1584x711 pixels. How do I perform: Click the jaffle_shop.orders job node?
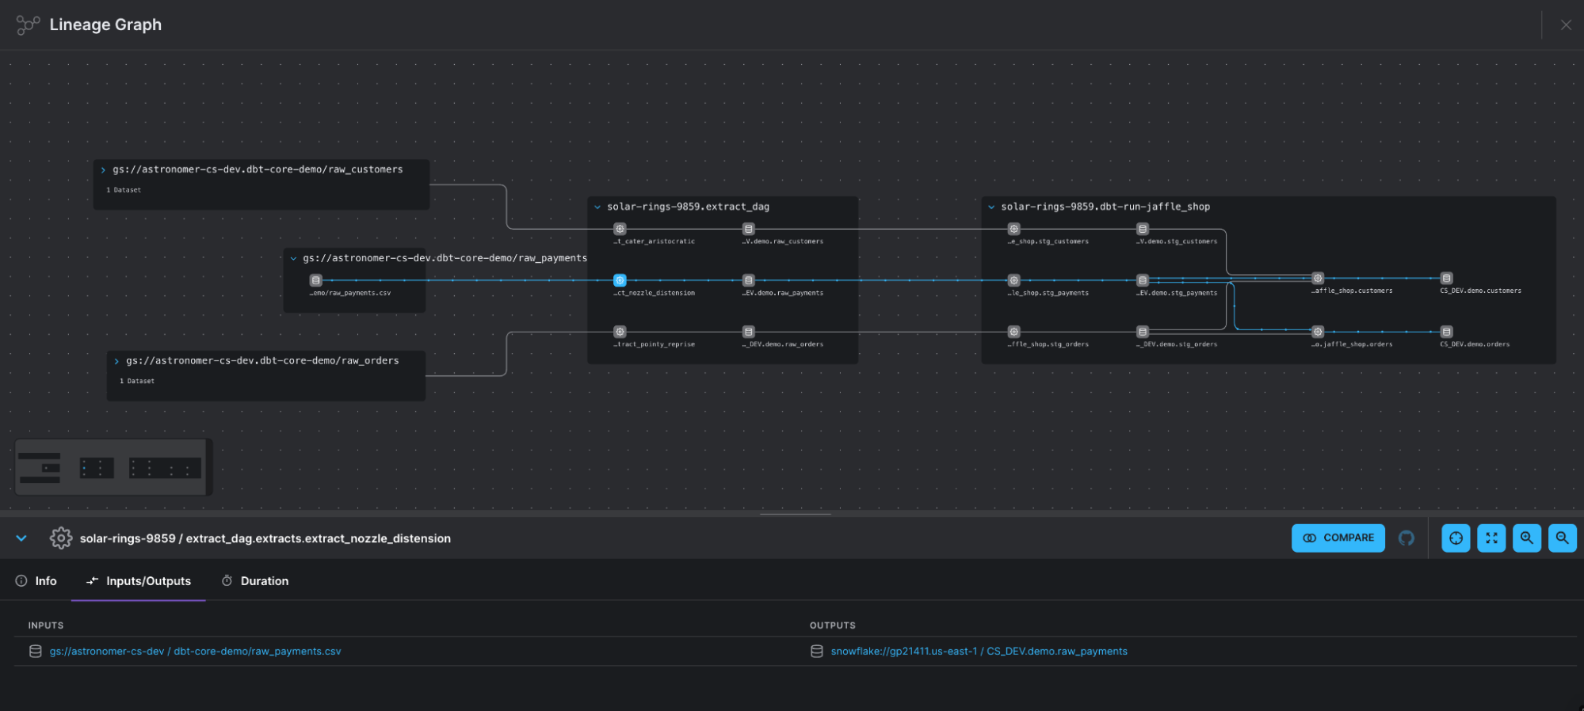click(1318, 332)
